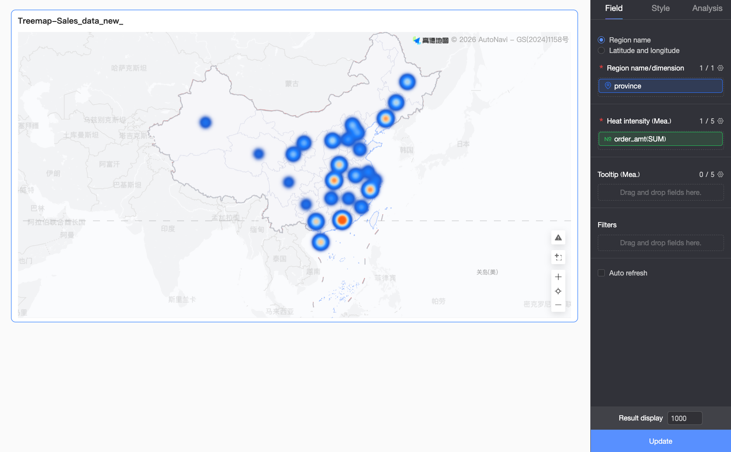Click the Result display input box

pos(685,418)
